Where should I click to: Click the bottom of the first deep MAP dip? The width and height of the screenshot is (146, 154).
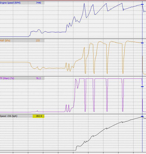point(85,73)
